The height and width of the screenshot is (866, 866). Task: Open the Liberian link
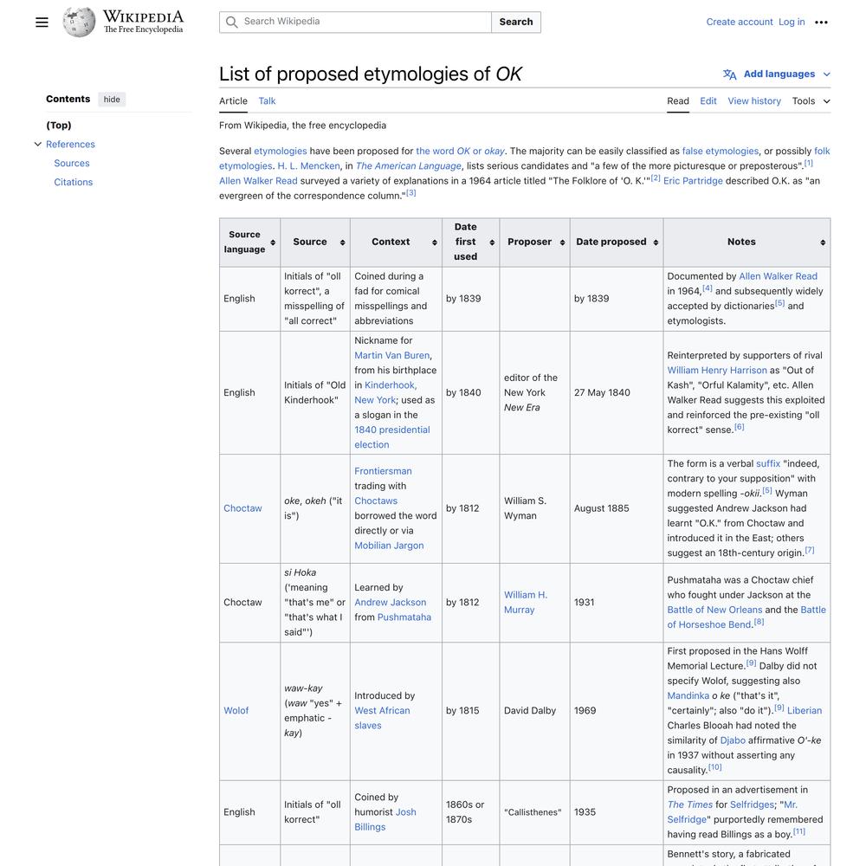tap(805, 711)
